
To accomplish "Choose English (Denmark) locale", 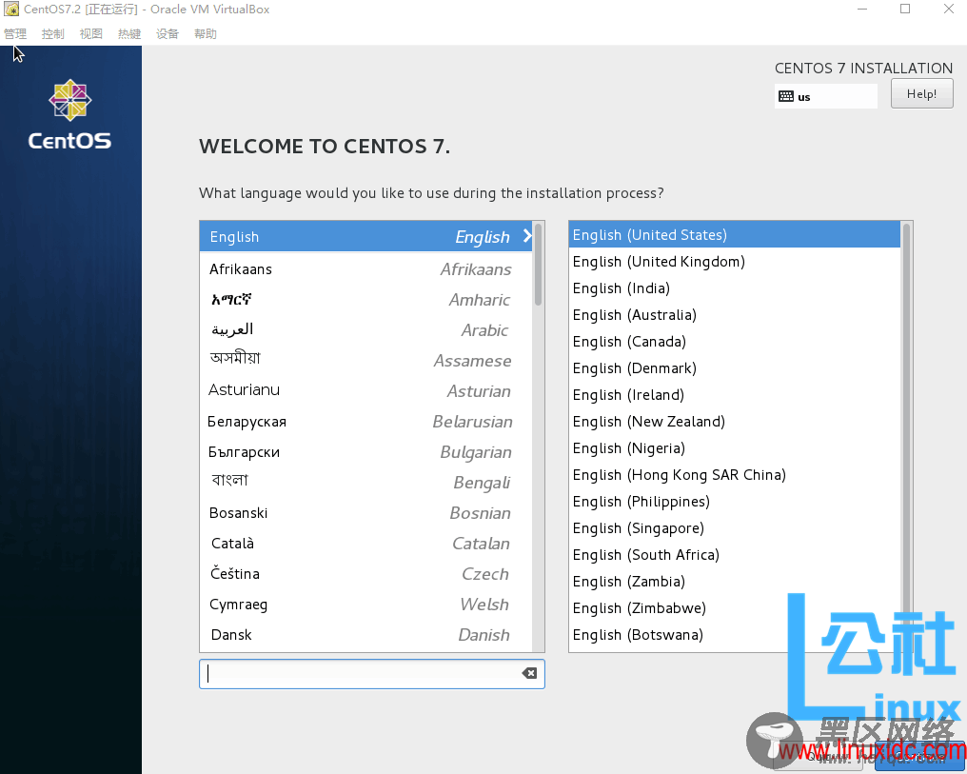I will 735,368.
